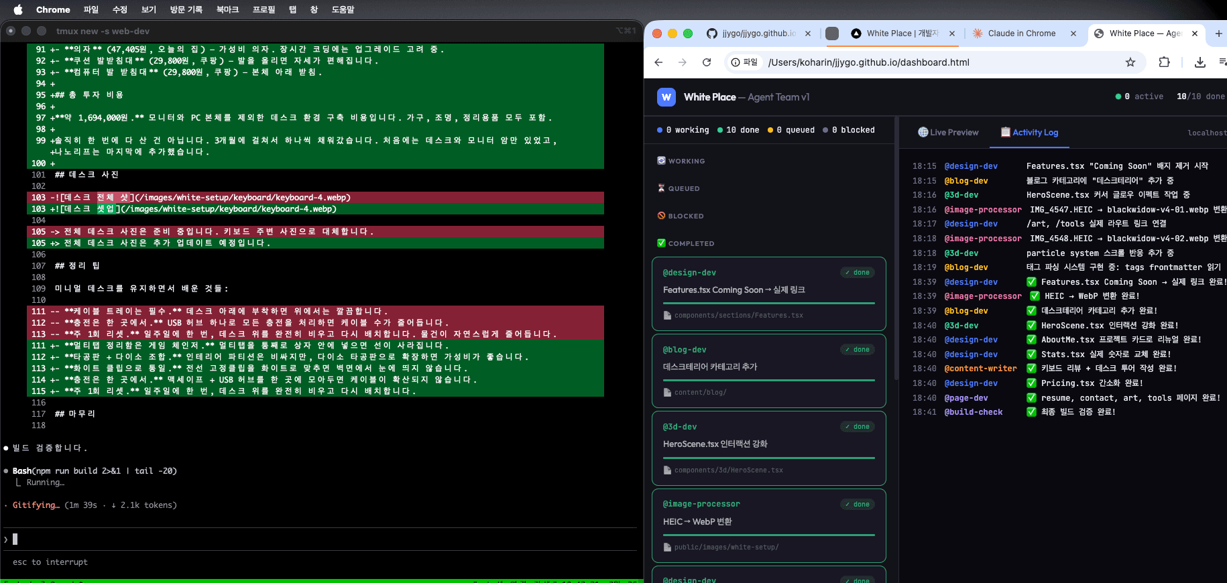Bookmark this page with the star icon

pyautogui.click(x=1130, y=62)
